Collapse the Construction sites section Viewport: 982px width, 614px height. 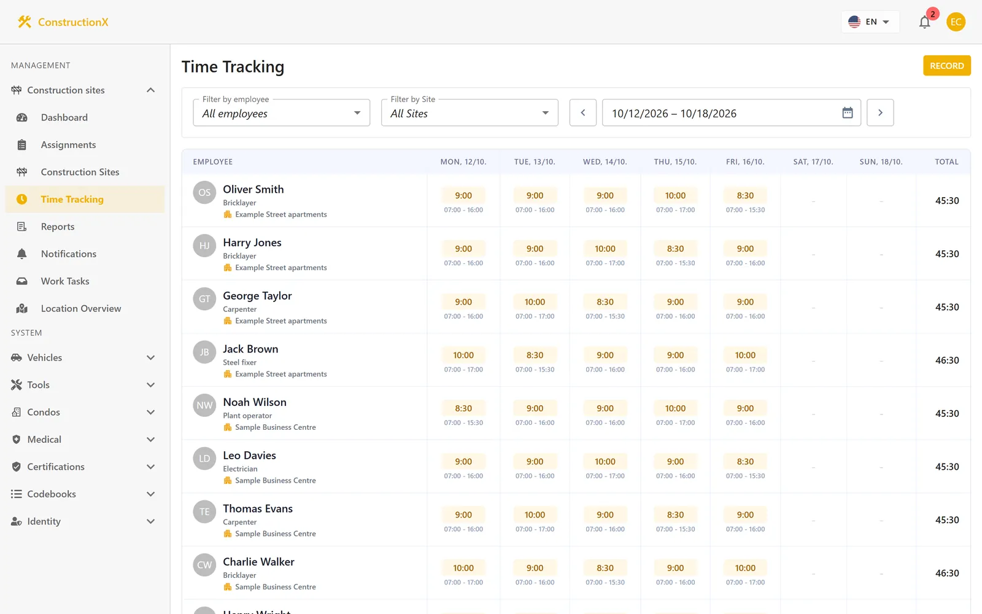[85, 90]
